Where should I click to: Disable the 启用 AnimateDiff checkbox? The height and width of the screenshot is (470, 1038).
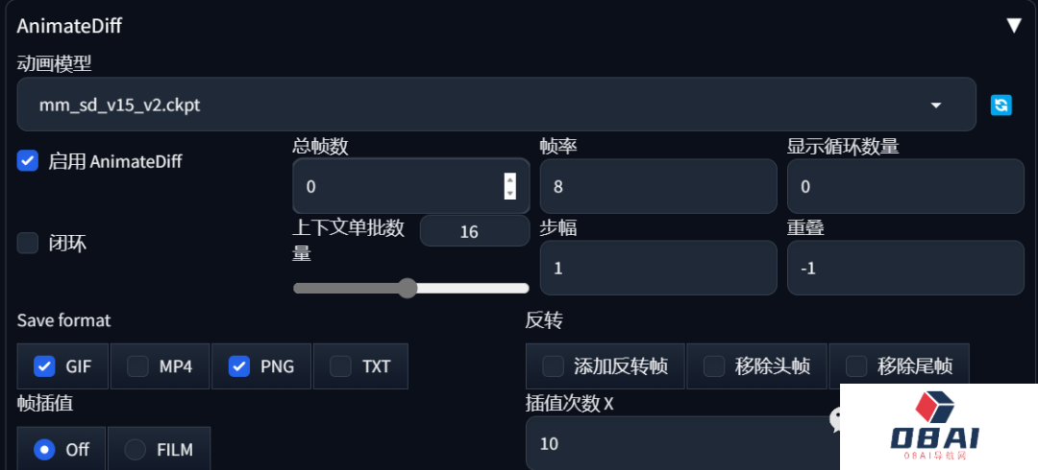click(x=27, y=160)
